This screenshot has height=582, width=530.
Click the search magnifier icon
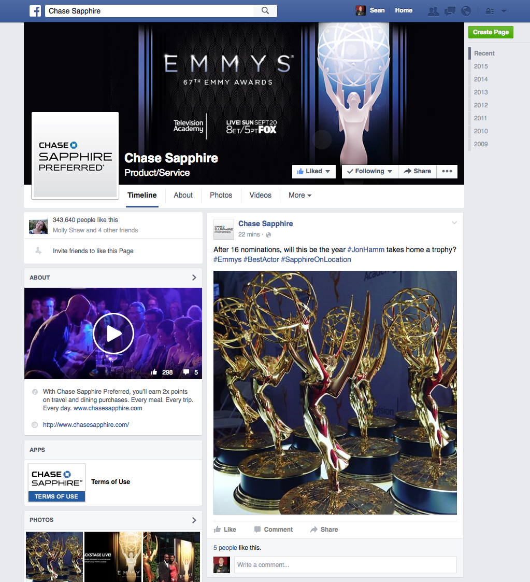point(265,10)
